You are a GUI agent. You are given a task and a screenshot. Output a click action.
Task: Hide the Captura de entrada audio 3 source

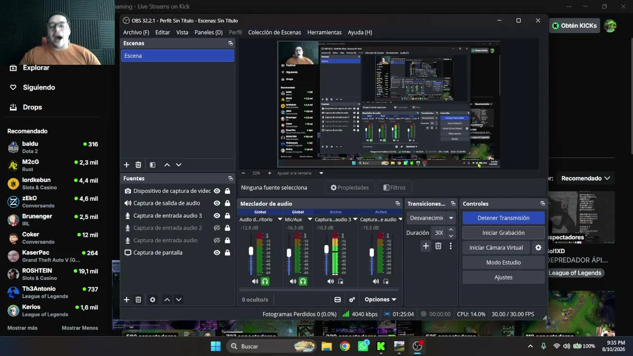coord(217,216)
